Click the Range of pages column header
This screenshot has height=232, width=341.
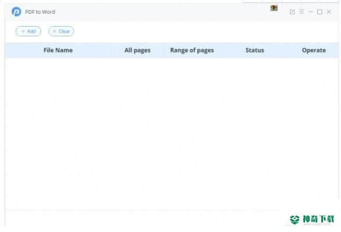192,50
